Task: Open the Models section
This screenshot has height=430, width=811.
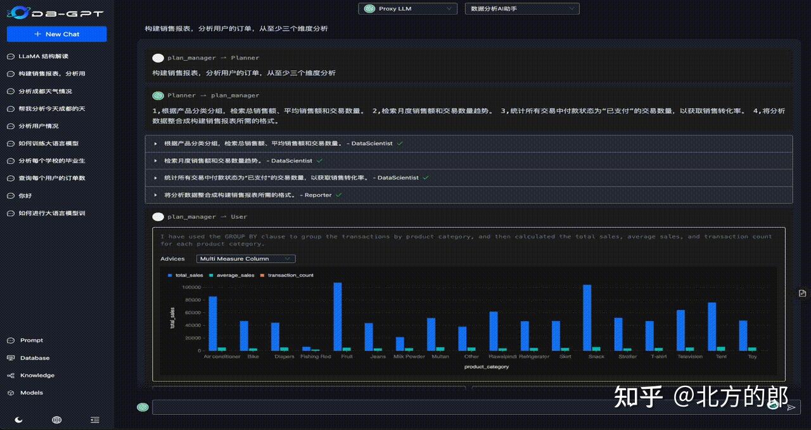Action: pos(31,393)
